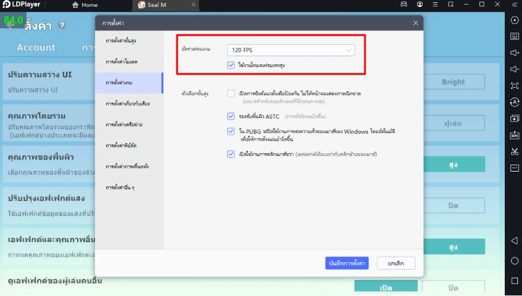Click the Android home circle button
Viewport: 522px width, 296px height.
point(515,261)
